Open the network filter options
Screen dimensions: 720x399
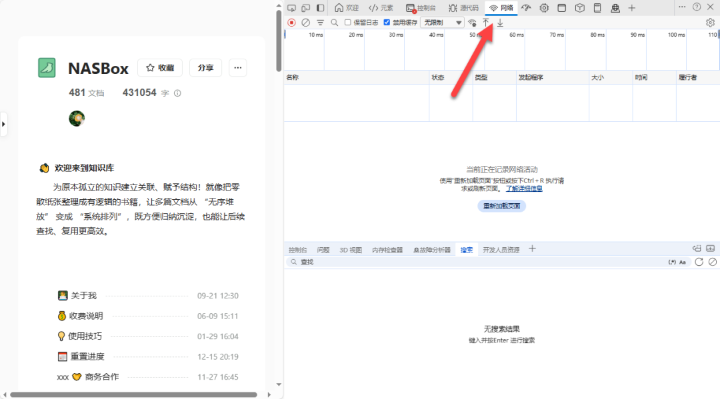coord(319,22)
